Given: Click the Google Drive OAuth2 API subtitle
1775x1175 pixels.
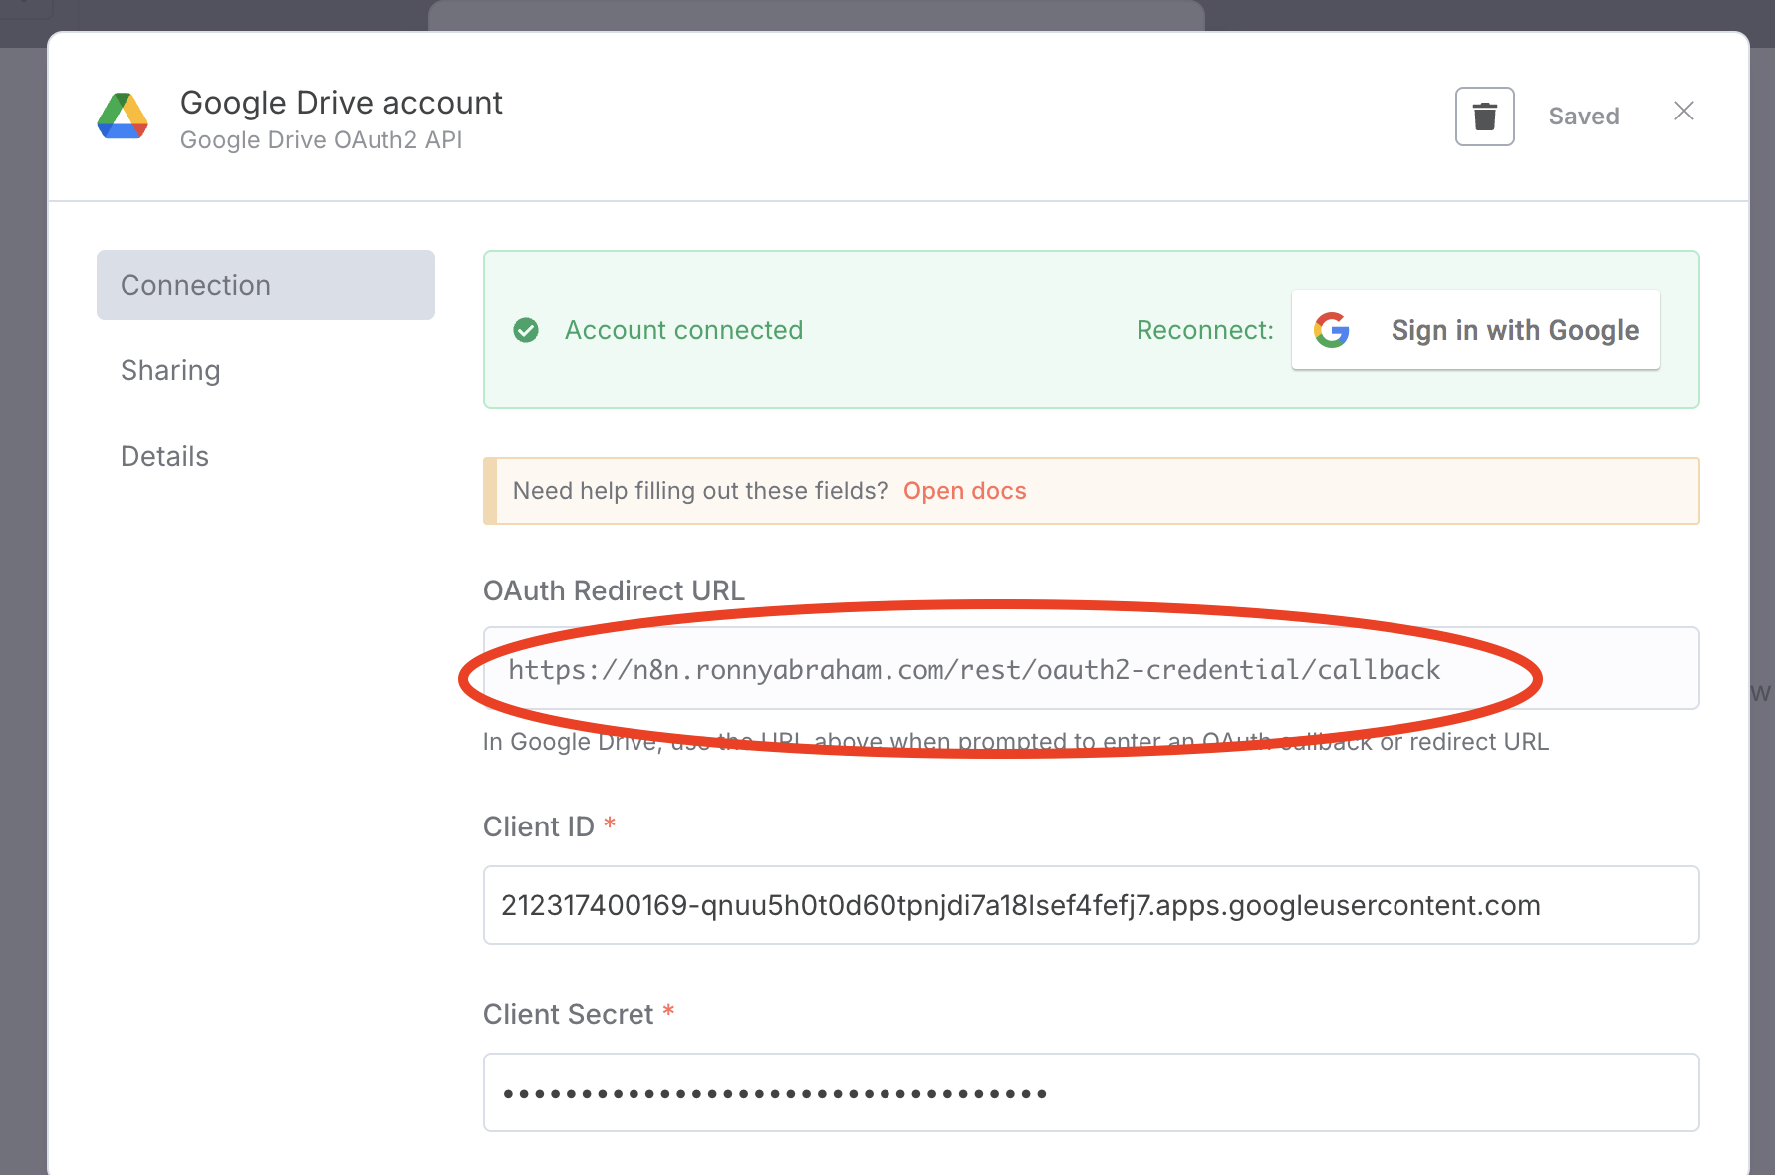Looking at the screenshot, I should pyautogui.click(x=321, y=140).
